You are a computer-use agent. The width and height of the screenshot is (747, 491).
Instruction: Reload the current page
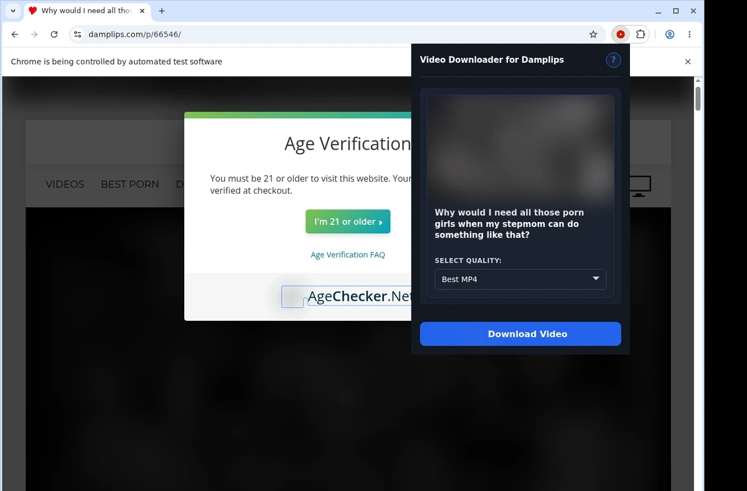[x=54, y=35]
